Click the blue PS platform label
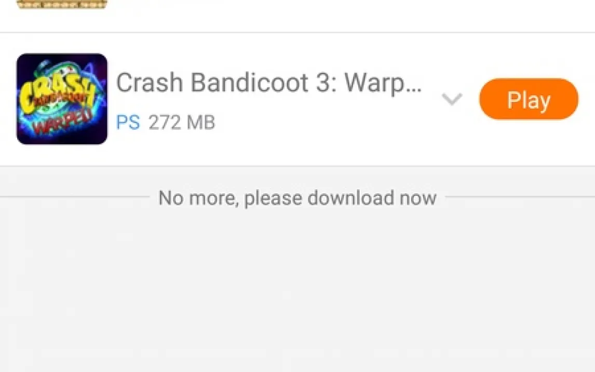The width and height of the screenshot is (595, 372). point(128,123)
